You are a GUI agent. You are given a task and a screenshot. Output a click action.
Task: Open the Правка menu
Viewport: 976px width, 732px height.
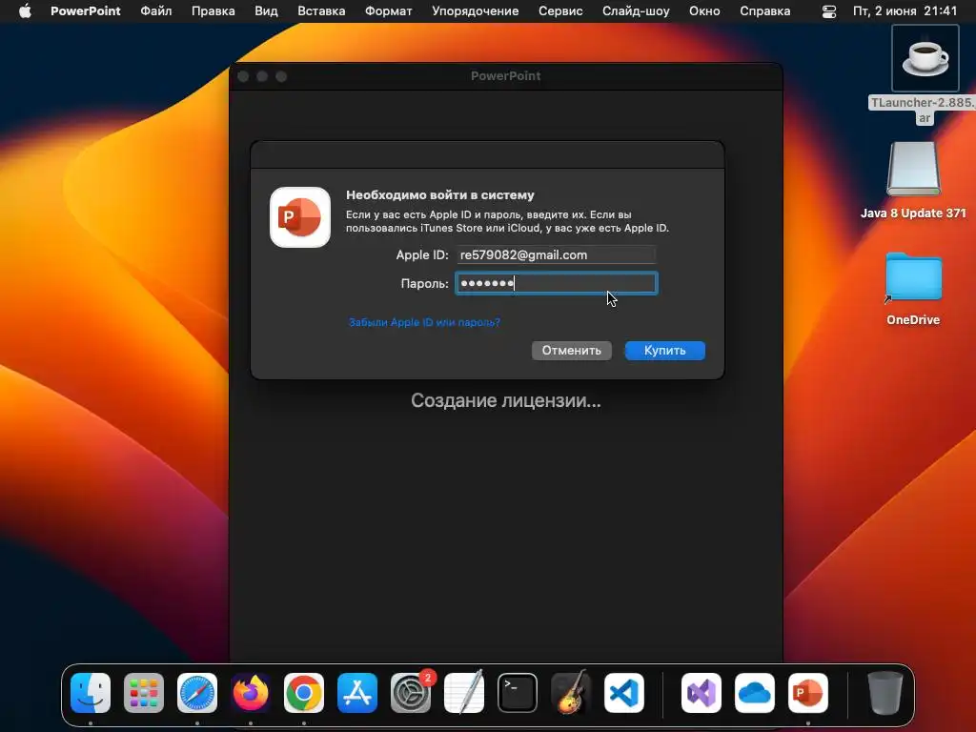(213, 11)
